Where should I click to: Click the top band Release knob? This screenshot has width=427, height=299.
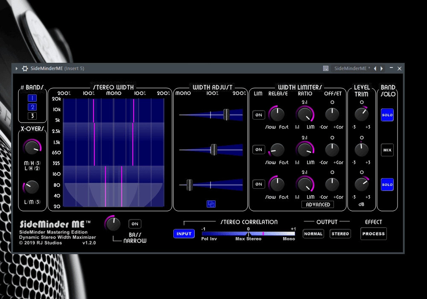coord(277,114)
